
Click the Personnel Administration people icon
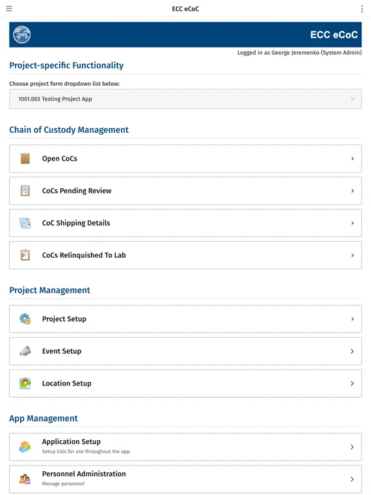pos(25,480)
